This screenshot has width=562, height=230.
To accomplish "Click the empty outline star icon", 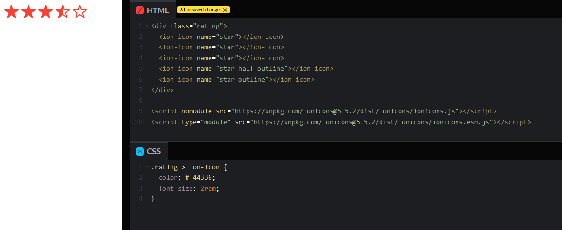I will point(80,12).
